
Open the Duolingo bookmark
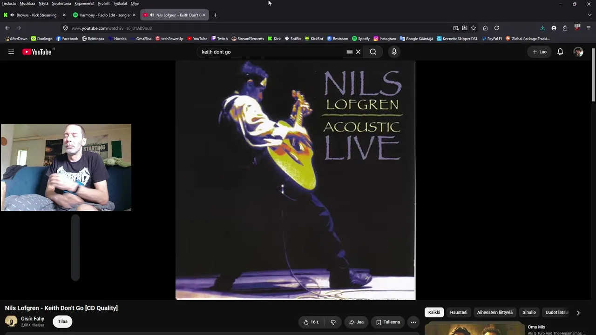41,39
